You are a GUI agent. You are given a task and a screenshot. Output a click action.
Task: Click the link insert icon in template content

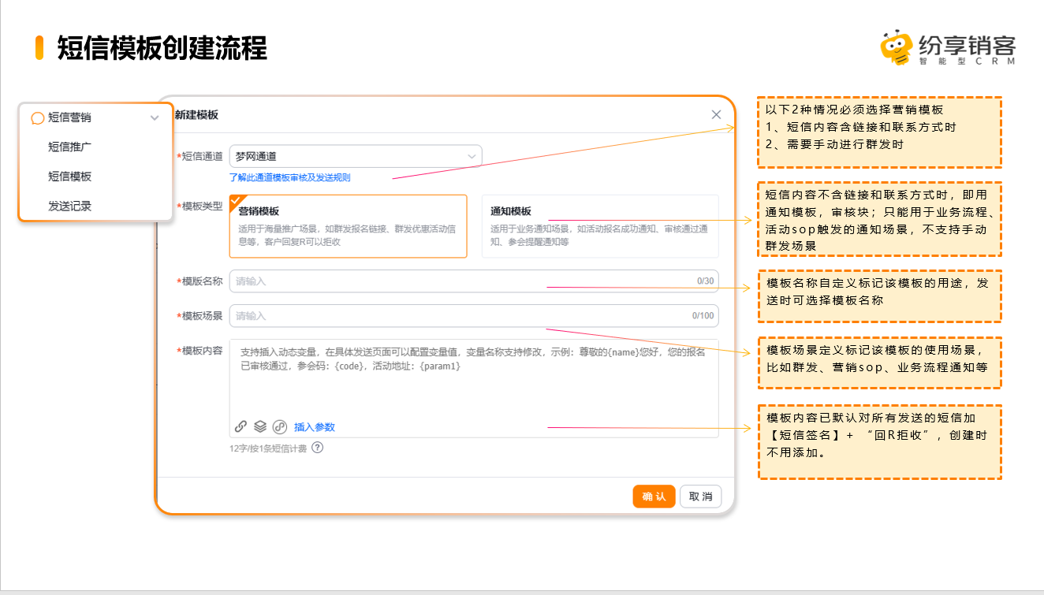click(x=241, y=426)
